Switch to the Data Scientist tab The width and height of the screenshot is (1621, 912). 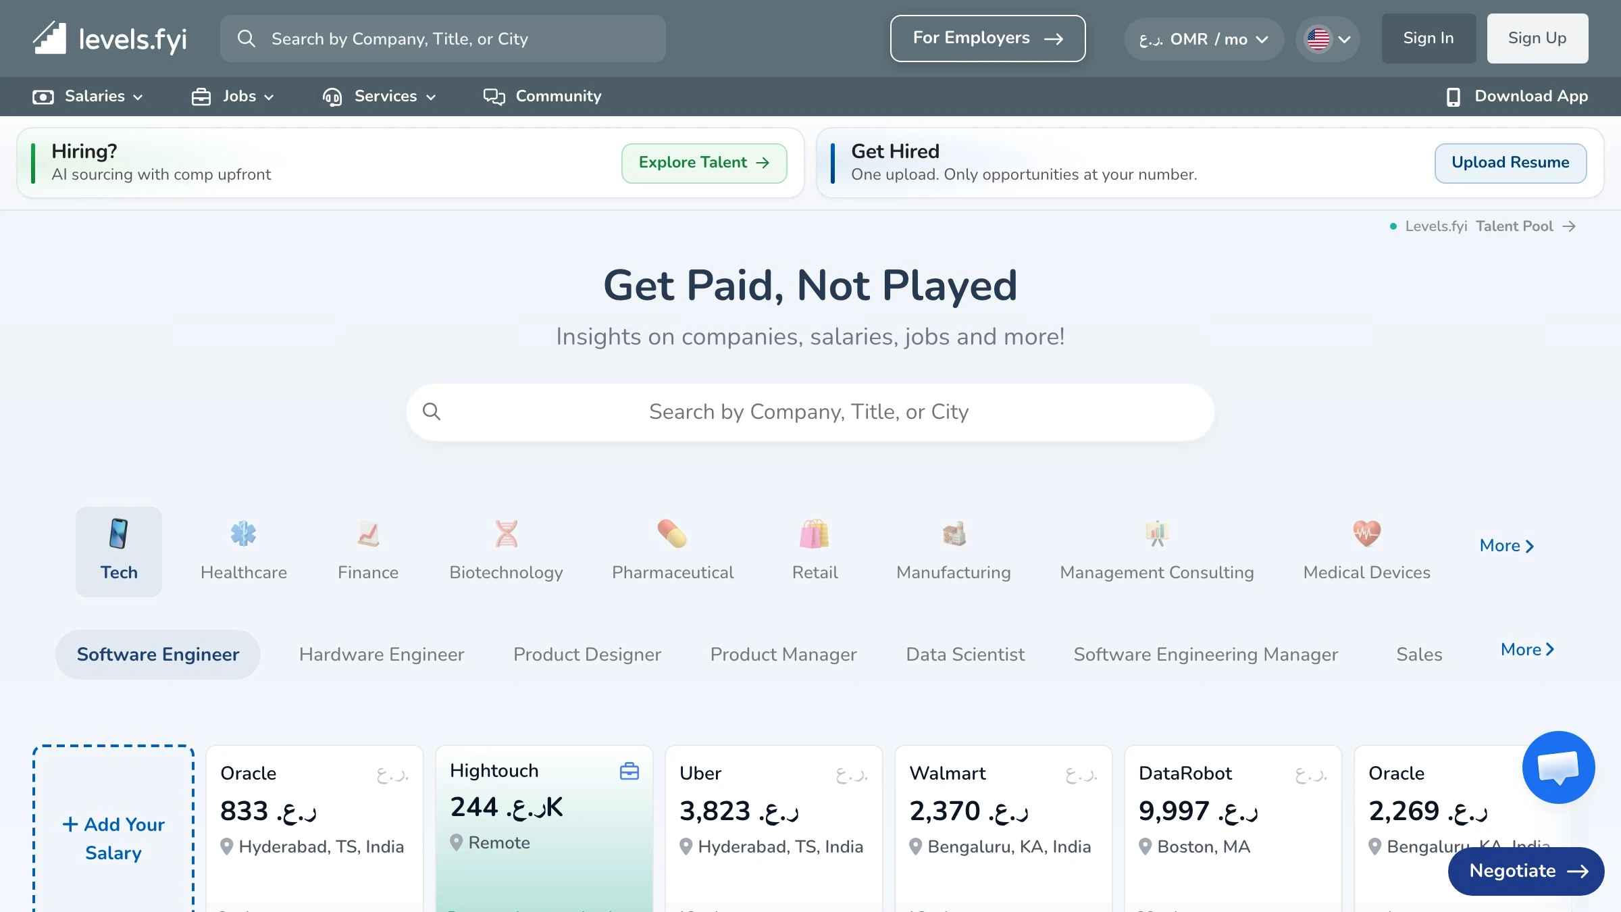(x=965, y=655)
